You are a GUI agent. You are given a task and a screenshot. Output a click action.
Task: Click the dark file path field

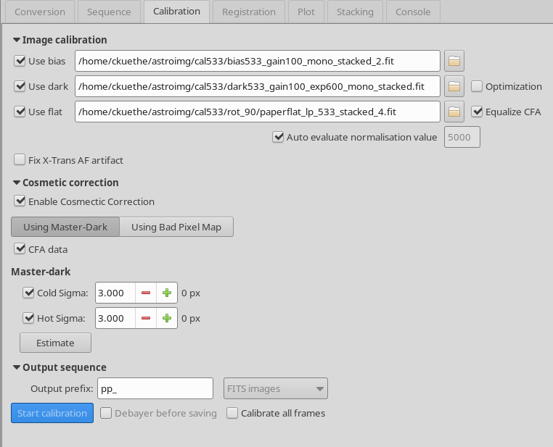pyautogui.click(x=258, y=86)
